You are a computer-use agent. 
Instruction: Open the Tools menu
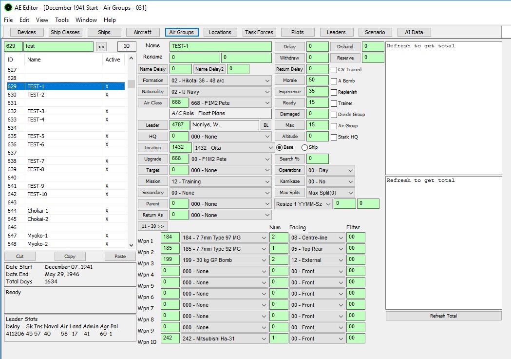click(x=62, y=20)
